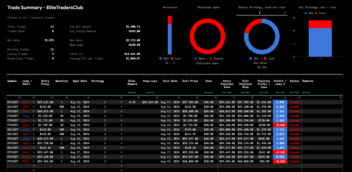Open the Symbol column filter icon

[20, 97]
